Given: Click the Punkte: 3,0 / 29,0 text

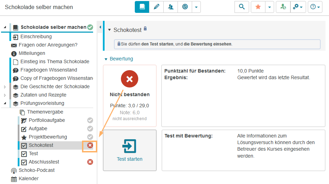Looking at the screenshot, I should [130, 106].
